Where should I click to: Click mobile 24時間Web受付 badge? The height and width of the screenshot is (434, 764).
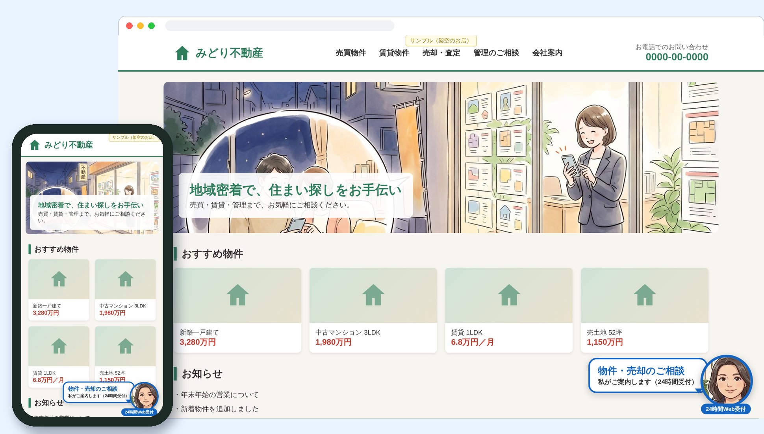[x=139, y=412]
